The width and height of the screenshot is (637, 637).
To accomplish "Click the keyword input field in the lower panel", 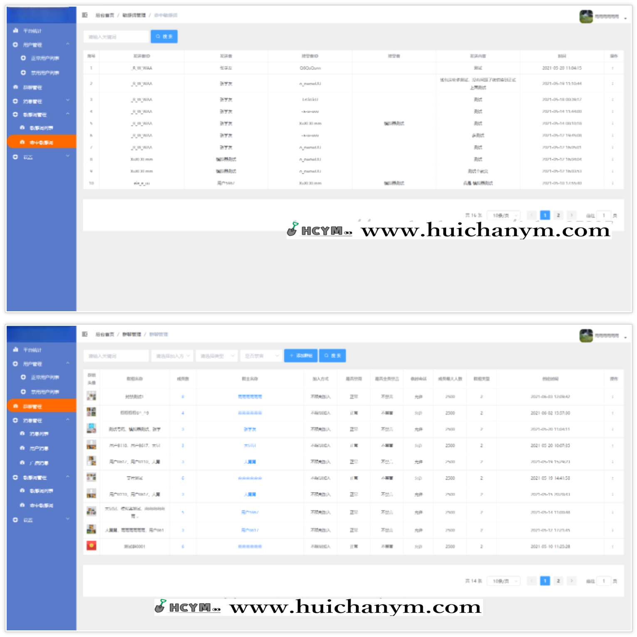I will pyautogui.click(x=116, y=356).
